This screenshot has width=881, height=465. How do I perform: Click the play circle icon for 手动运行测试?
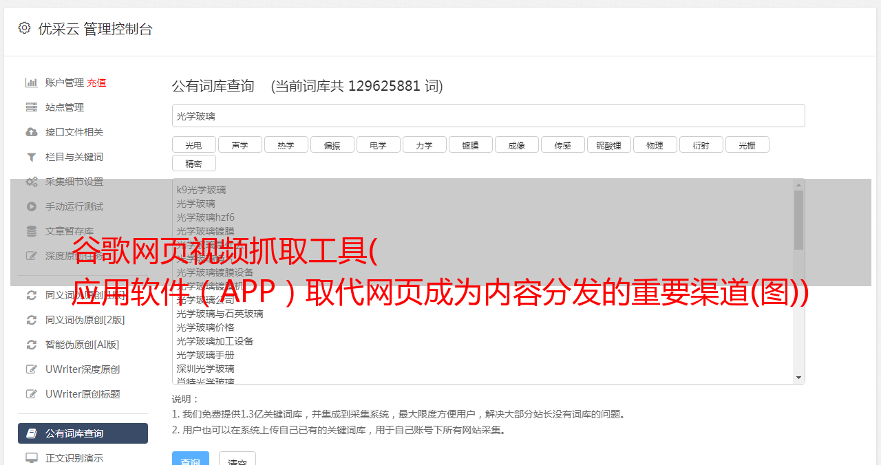point(31,206)
